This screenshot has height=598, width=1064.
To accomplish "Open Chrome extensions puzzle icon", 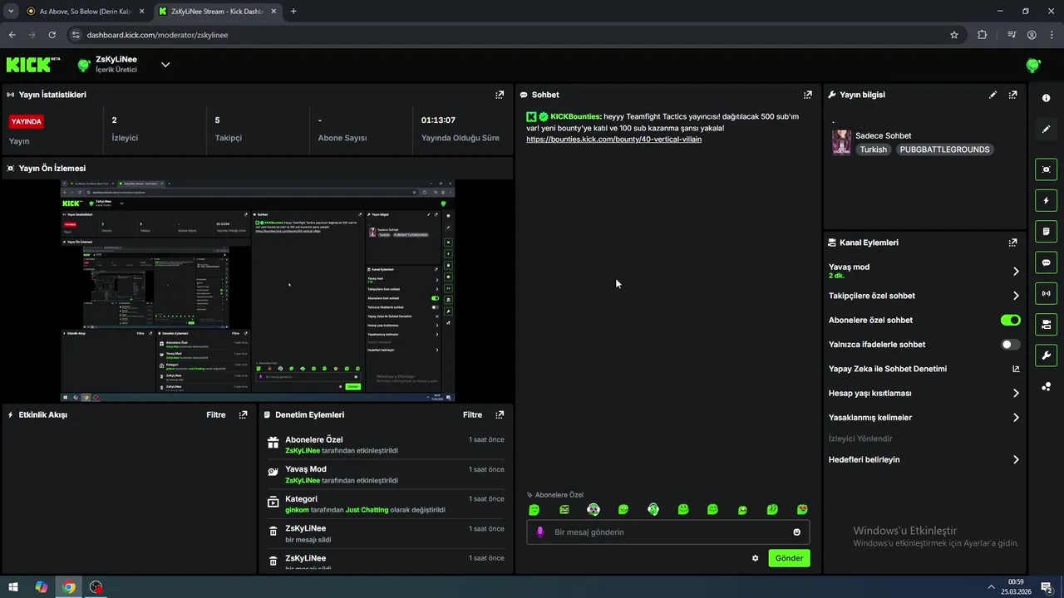I will [x=982, y=35].
